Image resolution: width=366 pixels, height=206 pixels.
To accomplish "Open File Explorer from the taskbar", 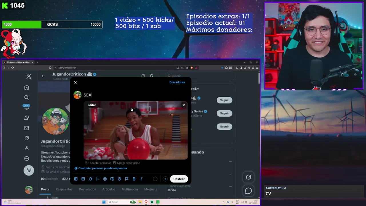I will tap(140, 202).
